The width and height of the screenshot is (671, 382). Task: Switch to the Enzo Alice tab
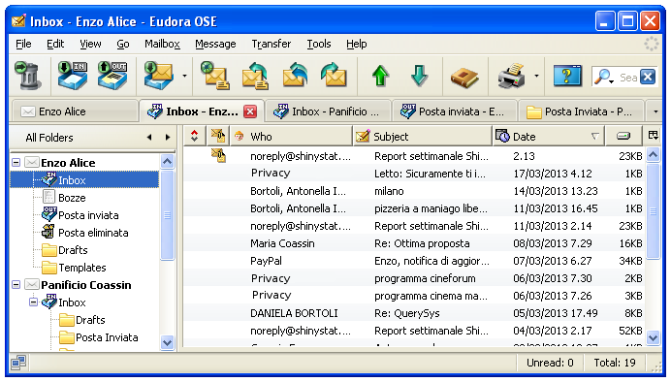coord(75,111)
